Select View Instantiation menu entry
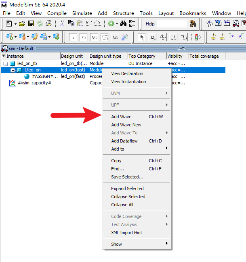246x262 pixels. (137, 82)
